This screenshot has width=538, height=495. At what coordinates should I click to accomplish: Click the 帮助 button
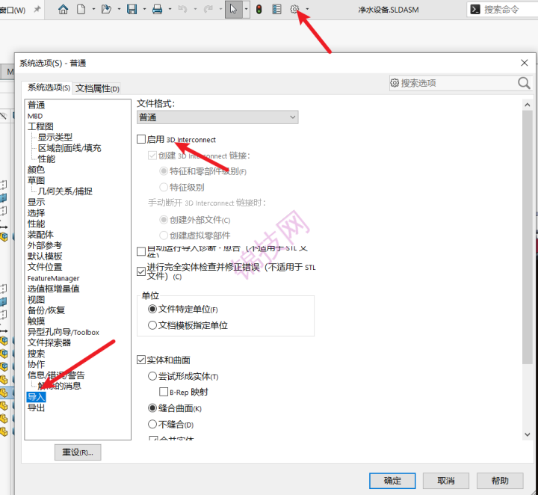pyautogui.click(x=500, y=481)
